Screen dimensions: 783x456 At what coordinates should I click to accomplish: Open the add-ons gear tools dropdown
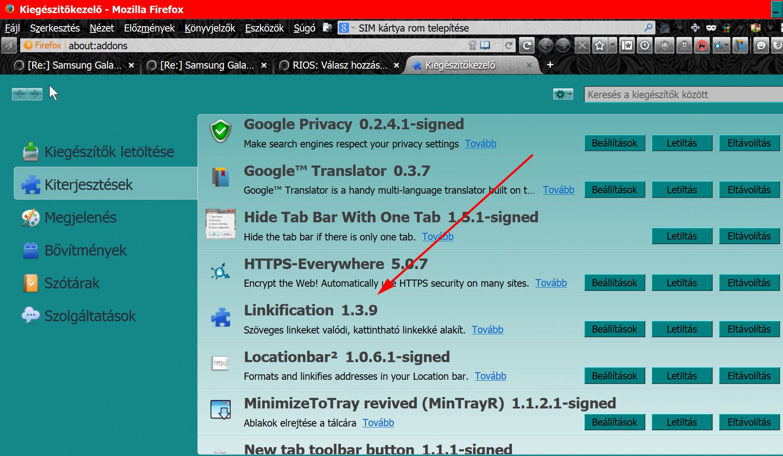563,94
